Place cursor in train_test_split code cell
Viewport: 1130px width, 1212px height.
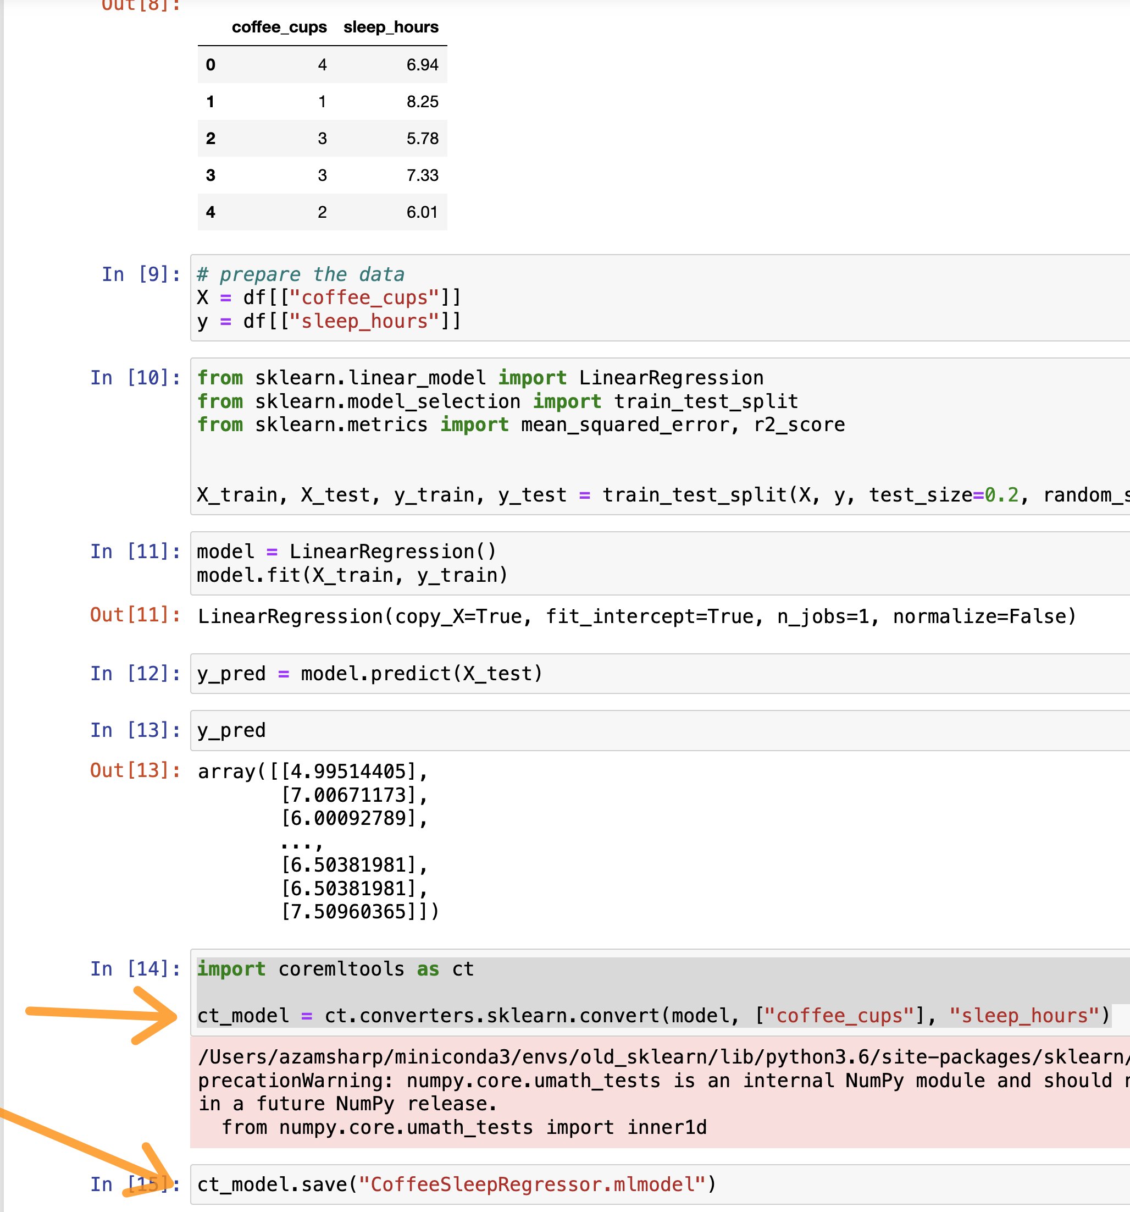click(609, 495)
